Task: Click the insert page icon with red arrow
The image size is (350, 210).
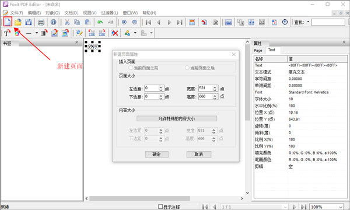Action: click(x=204, y=22)
